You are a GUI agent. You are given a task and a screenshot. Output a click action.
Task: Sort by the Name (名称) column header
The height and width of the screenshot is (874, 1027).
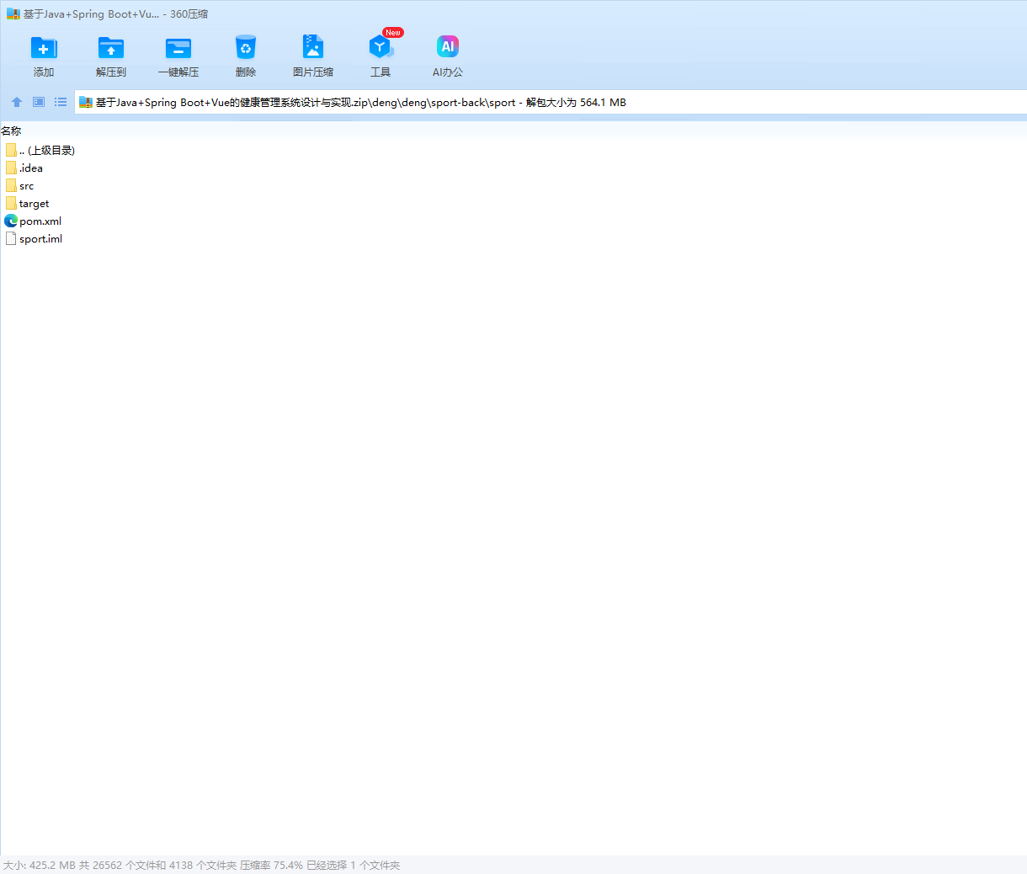pos(11,131)
